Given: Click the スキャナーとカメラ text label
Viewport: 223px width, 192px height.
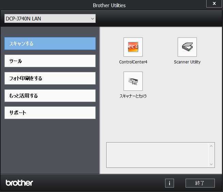Looking at the screenshot, I should (133, 96).
